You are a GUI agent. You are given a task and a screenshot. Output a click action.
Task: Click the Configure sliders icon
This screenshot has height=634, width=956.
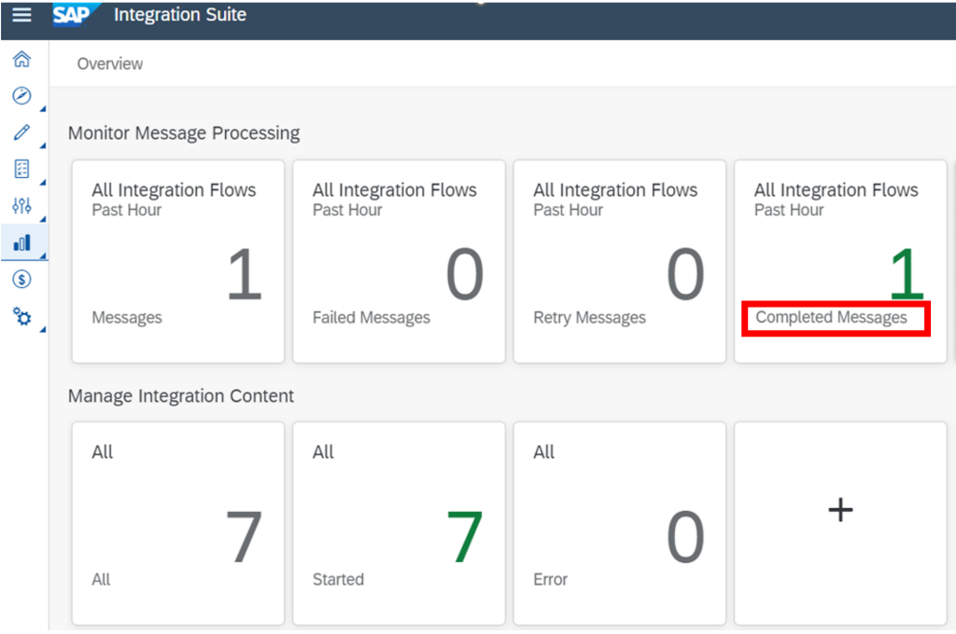coord(23,205)
